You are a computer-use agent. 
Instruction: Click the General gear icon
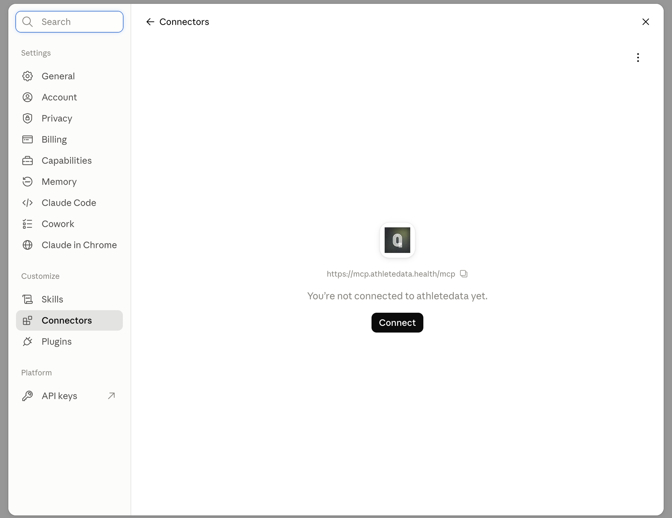click(x=28, y=76)
